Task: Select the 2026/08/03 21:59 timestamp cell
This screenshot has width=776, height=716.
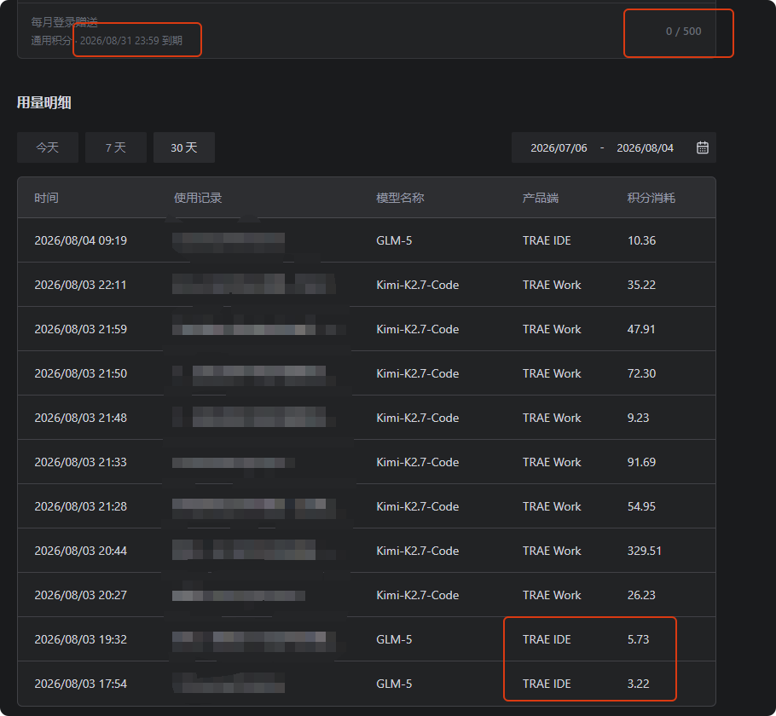Action: (81, 329)
